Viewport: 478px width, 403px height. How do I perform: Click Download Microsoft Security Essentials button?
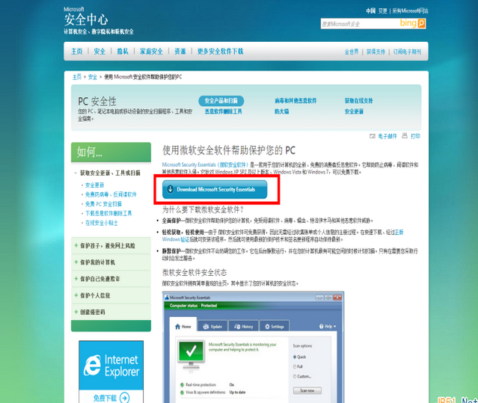coord(215,189)
